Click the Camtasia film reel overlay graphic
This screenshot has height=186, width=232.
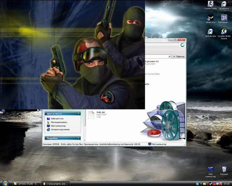(x=163, y=121)
